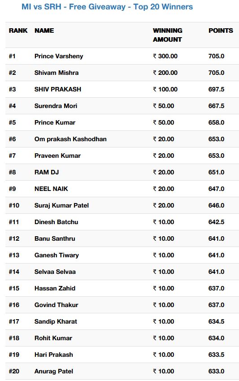Click 642.5 points for Dinesh Batchu
The height and width of the screenshot is (381, 239).
(216, 222)
